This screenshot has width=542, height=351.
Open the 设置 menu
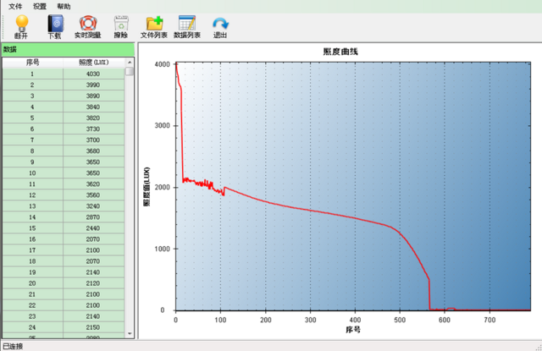(40, 6)
